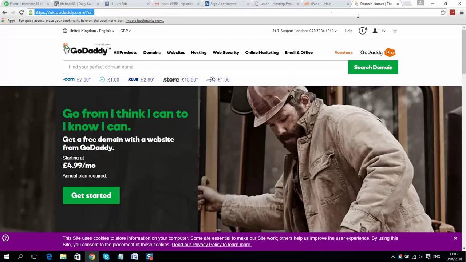Switch to Lexen Hosting tab
Image resolution: width=466 pixels, height=262 pixels.
click(x=277, y=4)
